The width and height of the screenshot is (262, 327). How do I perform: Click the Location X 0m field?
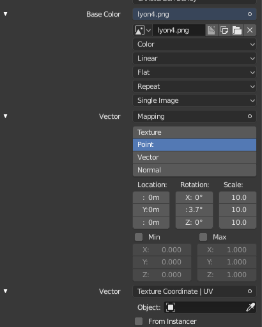tap(151, 197)
